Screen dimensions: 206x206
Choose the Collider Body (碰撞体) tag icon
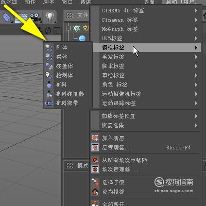tap(49, 66)
